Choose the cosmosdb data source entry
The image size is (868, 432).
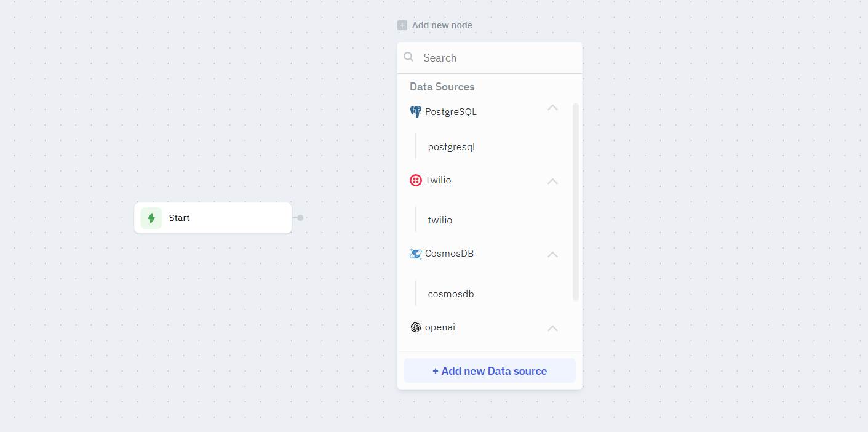451,294
